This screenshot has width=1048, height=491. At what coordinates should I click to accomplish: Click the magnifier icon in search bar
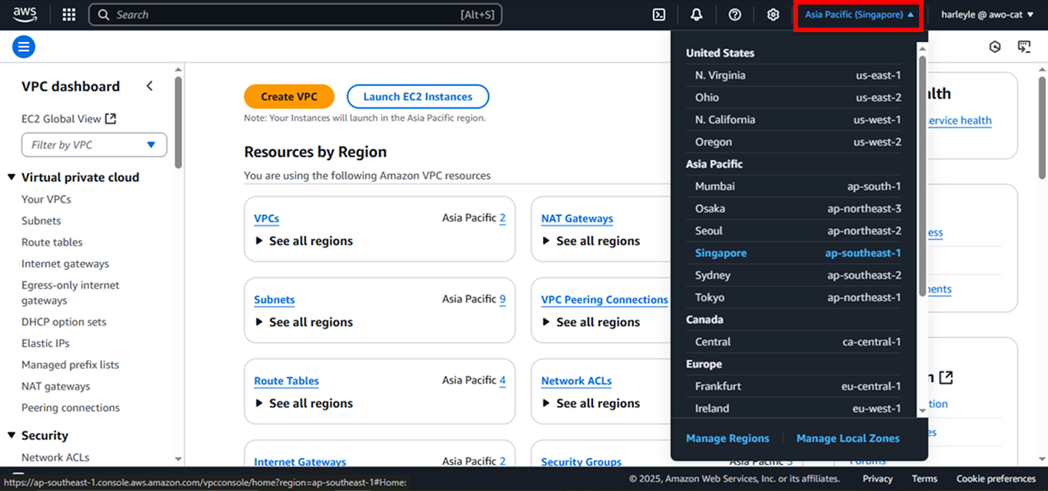104,15
